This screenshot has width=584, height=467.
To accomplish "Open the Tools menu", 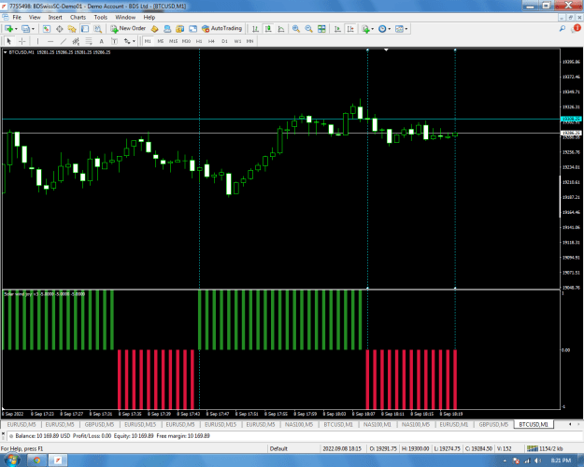I will (101, 17).
